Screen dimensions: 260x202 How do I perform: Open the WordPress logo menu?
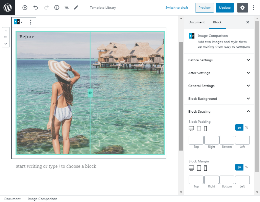click(x=7, y=7)
